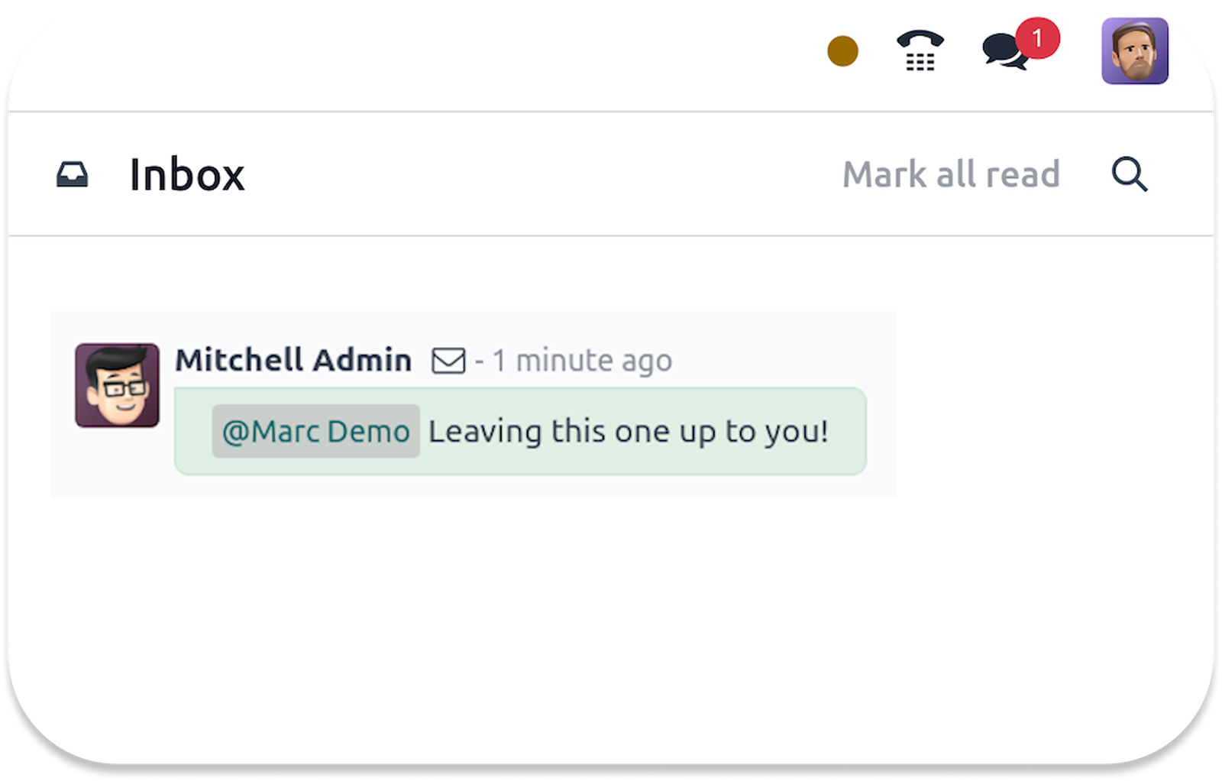Select the Inbox heading text
1222x781 pixels.
pos(187,175)
